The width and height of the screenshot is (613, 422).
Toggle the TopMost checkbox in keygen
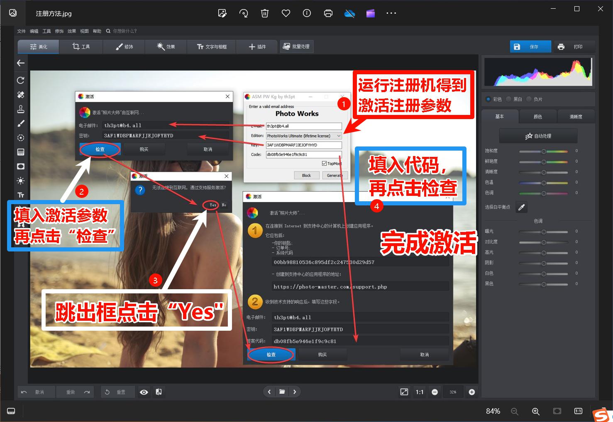(x=324, y=163)
